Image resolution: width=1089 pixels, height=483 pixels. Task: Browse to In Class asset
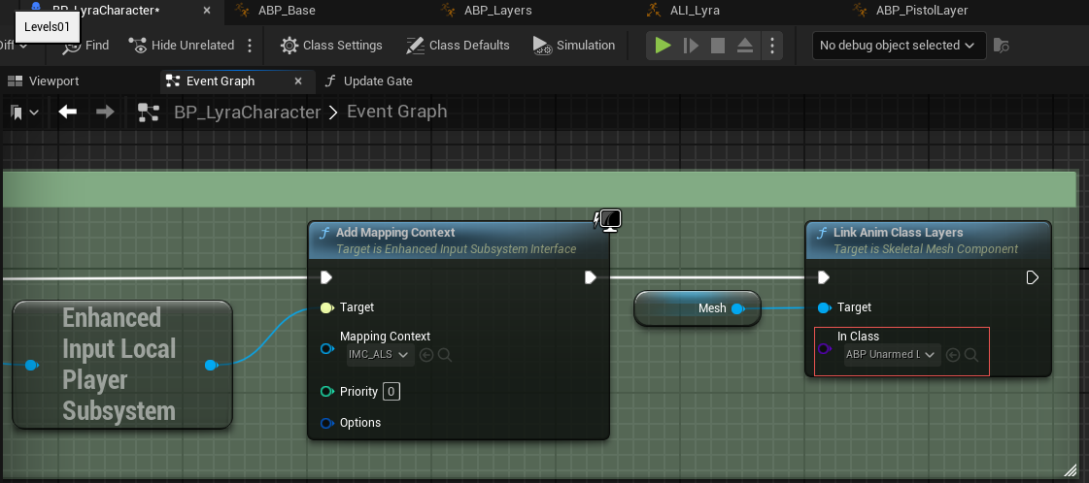pos(971,355)
